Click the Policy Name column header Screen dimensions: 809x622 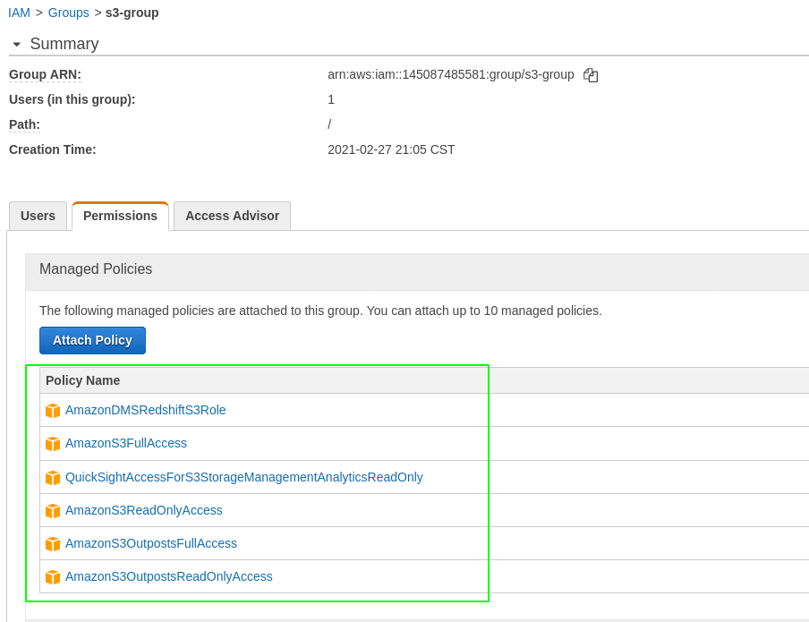coord(82,380)
